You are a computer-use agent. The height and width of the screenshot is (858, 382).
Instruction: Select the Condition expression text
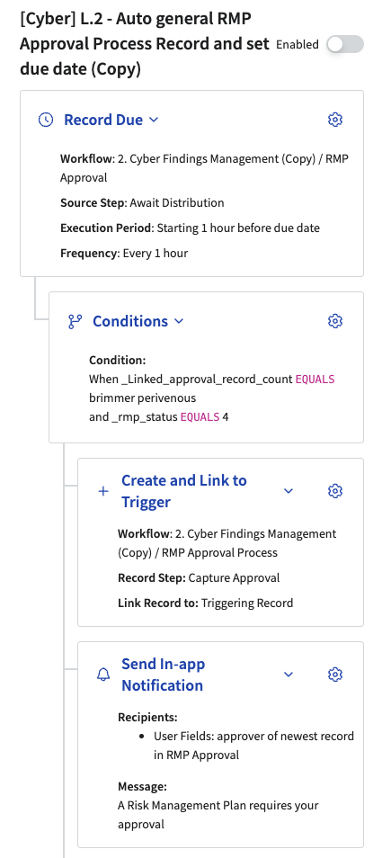coord(212,398)
